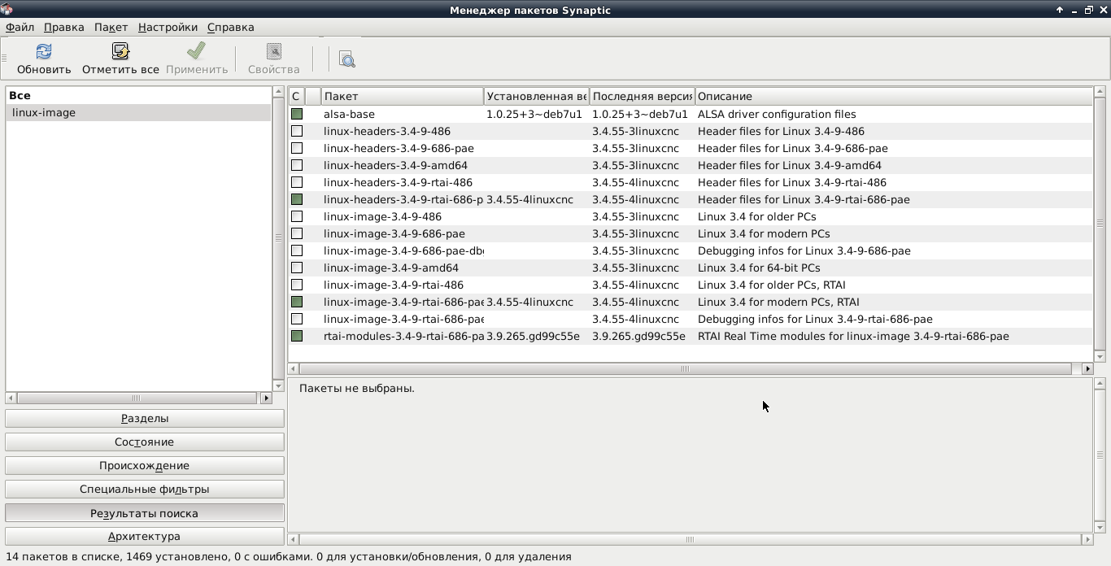Click the Специальные фильтры button

click(145, 489)
